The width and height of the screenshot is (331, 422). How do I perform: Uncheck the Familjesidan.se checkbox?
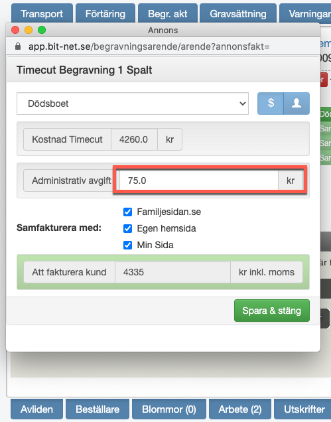[x=127, y=212]
